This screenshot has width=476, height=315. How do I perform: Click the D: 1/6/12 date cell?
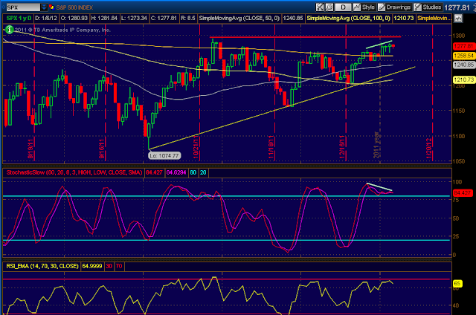[x=46, y=18]
